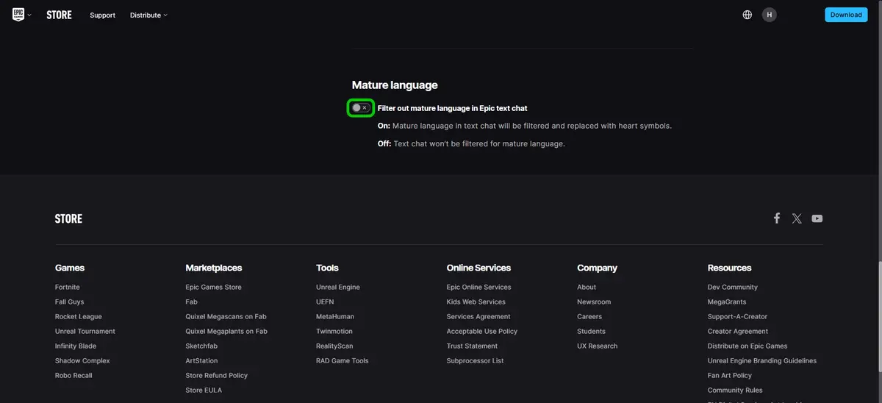Open the Infinity Blade link
The height and width of the screenshot is (403, 882).
click(x=75, y=346)
